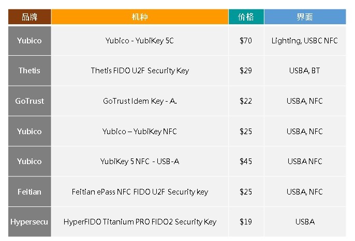Viewport: 355px width, 241px height.
Task: Select HyperFIDO Titanium PRO FIDO2 cell
Action: [140, 222]
